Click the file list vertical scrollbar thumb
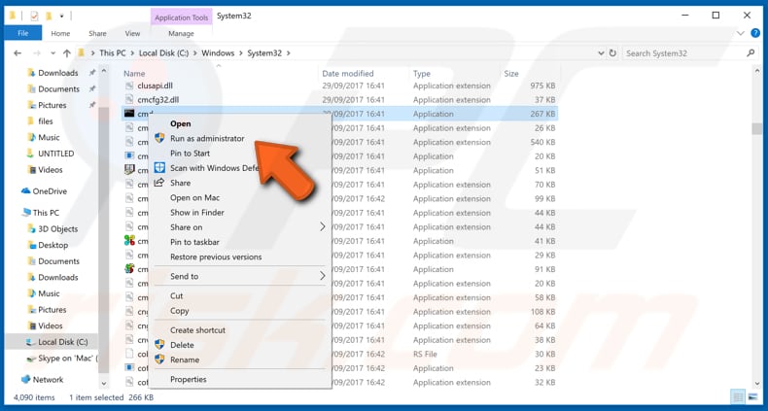 [756, 128]
